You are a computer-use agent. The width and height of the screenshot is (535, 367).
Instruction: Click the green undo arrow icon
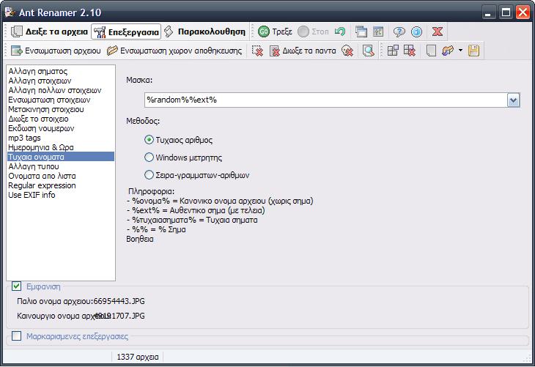(x=340, y=31)
